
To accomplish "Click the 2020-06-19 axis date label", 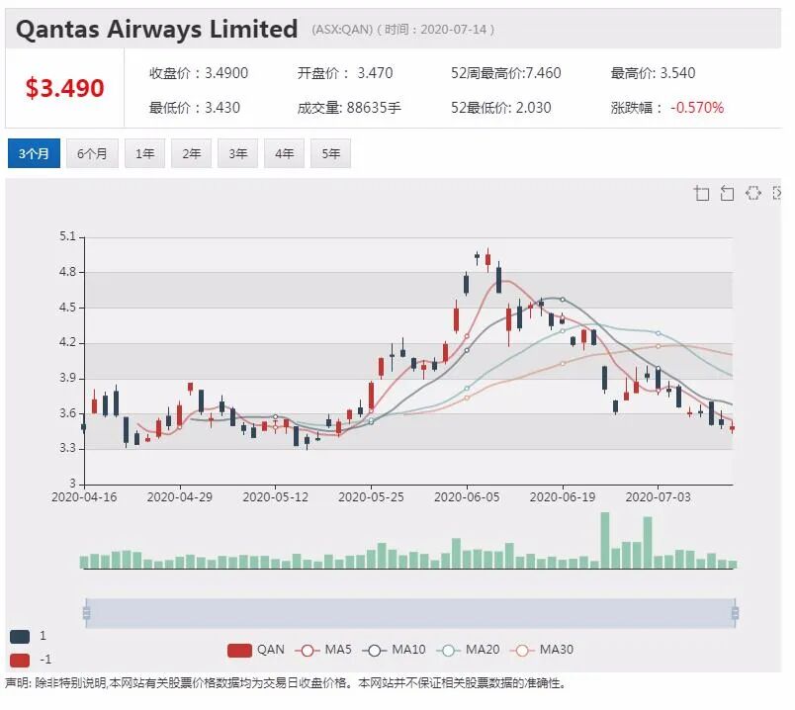I will [x=563, y=497].
